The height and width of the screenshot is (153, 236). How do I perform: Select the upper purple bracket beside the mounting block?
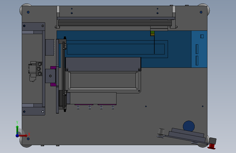tap(53, 68)
